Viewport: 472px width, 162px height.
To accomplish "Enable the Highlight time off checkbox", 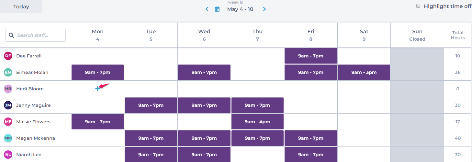I will (x=418, y=6).
